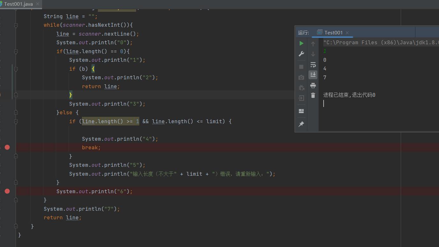Click the 进程已结束,退出代码0 message

349,95
